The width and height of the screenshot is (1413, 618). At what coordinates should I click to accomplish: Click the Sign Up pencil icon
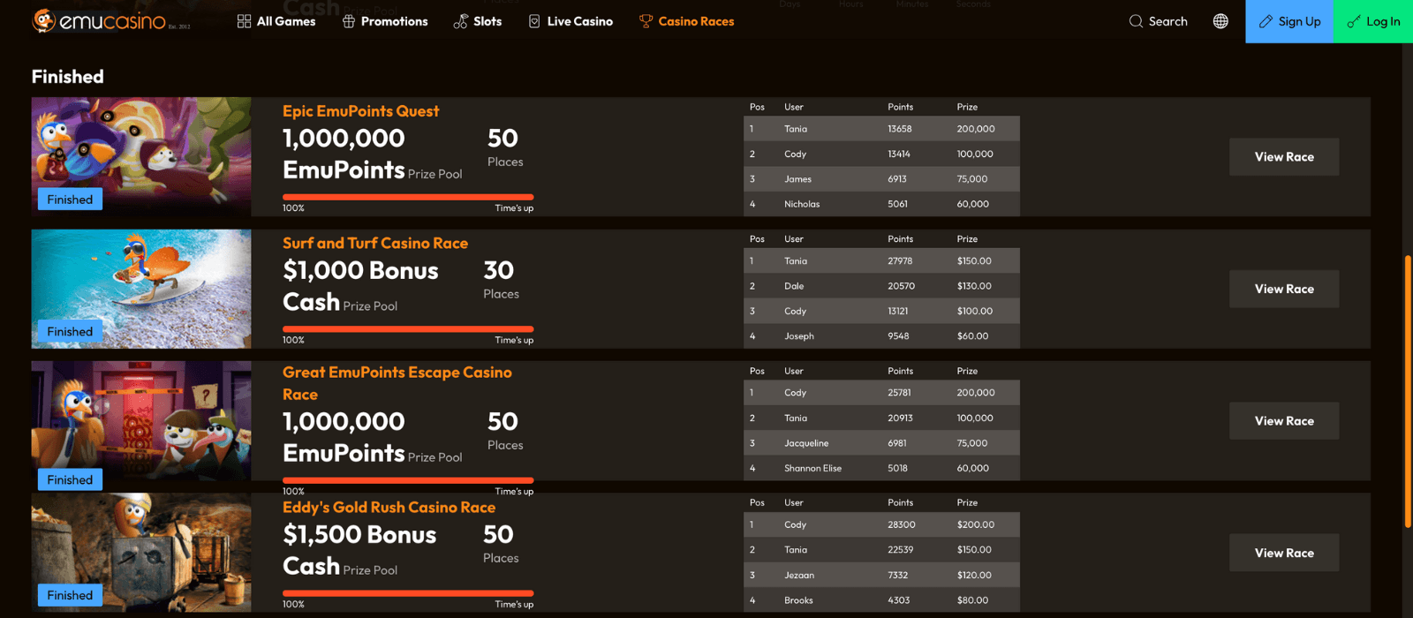pyautogui.click(x=1266, y=21)
